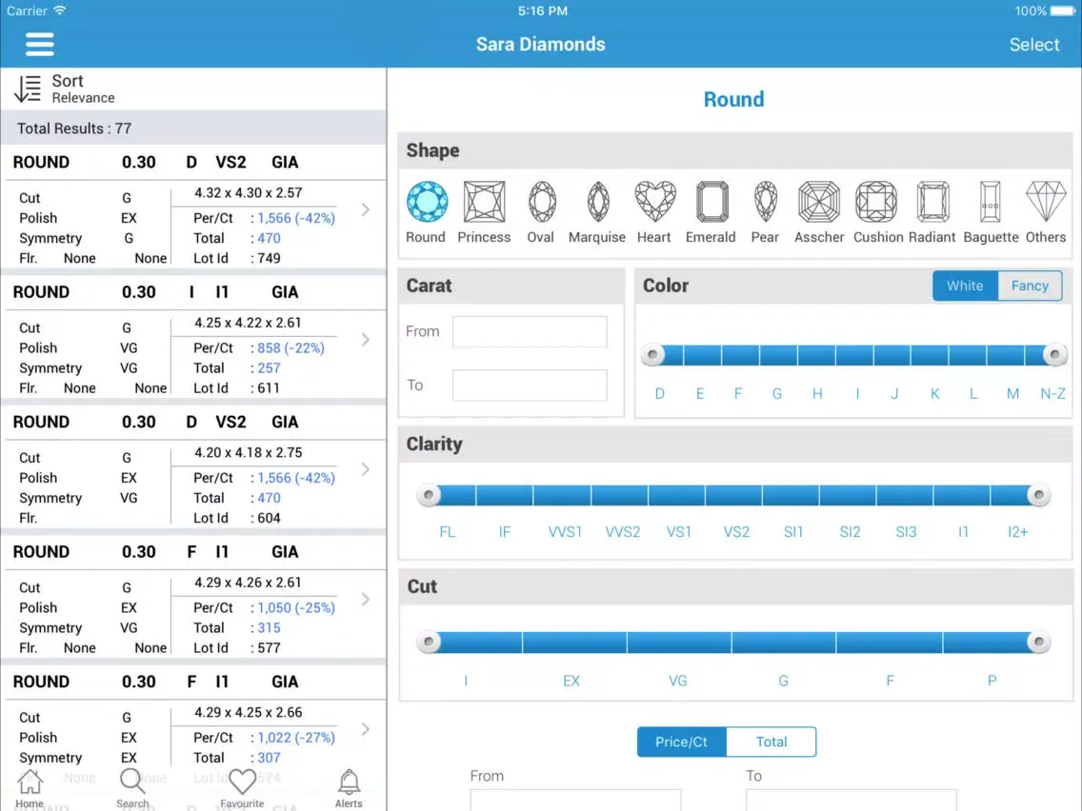Click clarity grade I2+ label
The image size is (1082, 811).
1018,532
